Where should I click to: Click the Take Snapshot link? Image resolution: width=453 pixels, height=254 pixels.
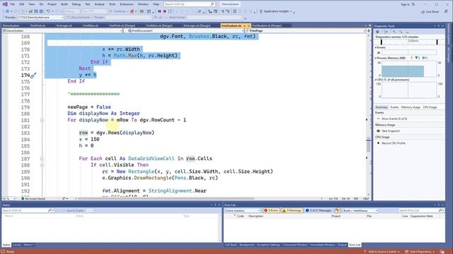point(391,131)
